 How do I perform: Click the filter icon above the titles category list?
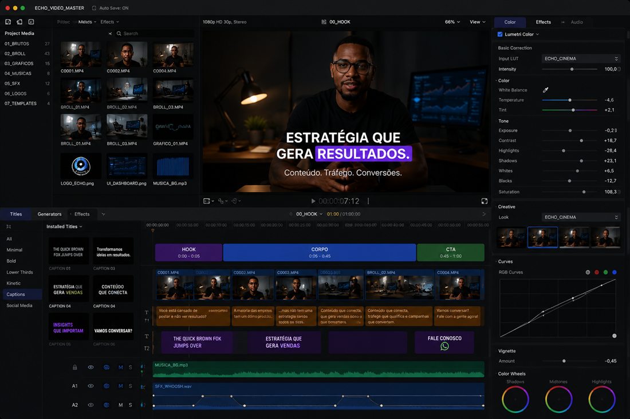9,226
